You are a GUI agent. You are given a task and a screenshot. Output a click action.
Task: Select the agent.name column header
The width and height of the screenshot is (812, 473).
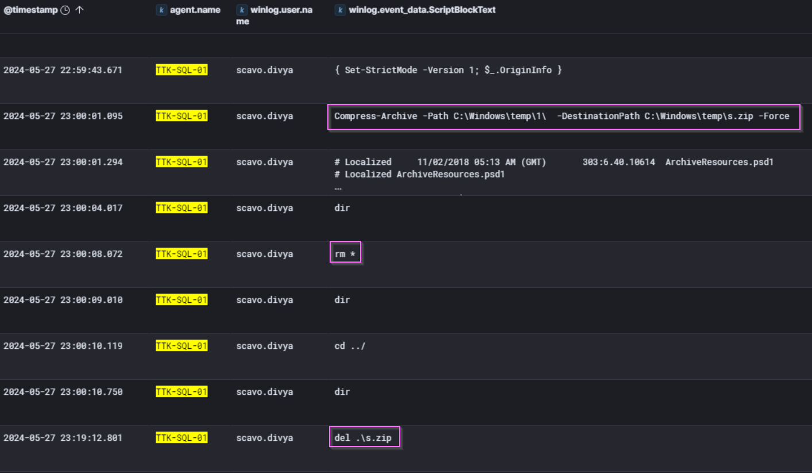(195, 10)
